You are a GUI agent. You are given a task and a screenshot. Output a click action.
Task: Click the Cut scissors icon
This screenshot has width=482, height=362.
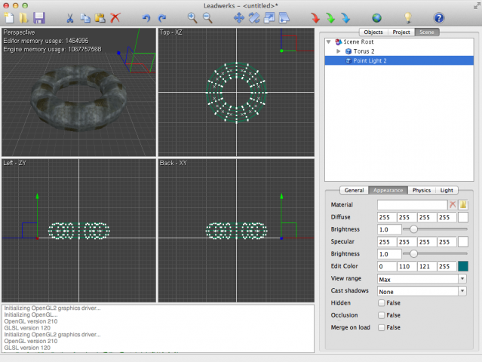point(71,17)
